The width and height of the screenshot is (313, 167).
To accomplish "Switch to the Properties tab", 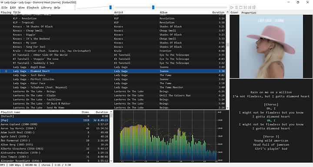I will coord(249,12).
